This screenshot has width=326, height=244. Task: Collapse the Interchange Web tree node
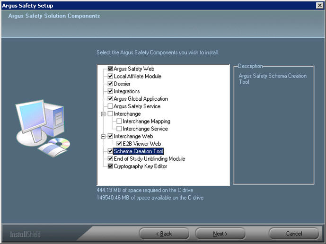pyautogui.click(x=103, y=136)
